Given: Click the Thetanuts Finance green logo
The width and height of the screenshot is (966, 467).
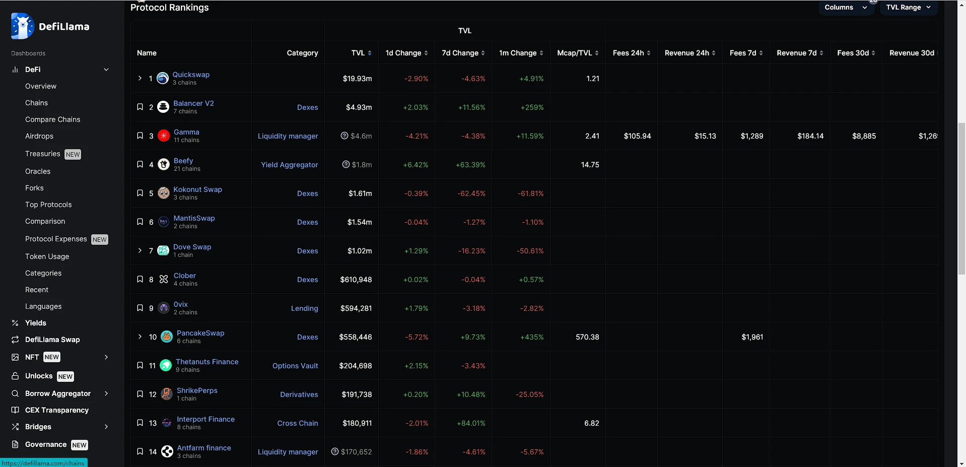Looking at the screenshot, I should coord(166,365).
